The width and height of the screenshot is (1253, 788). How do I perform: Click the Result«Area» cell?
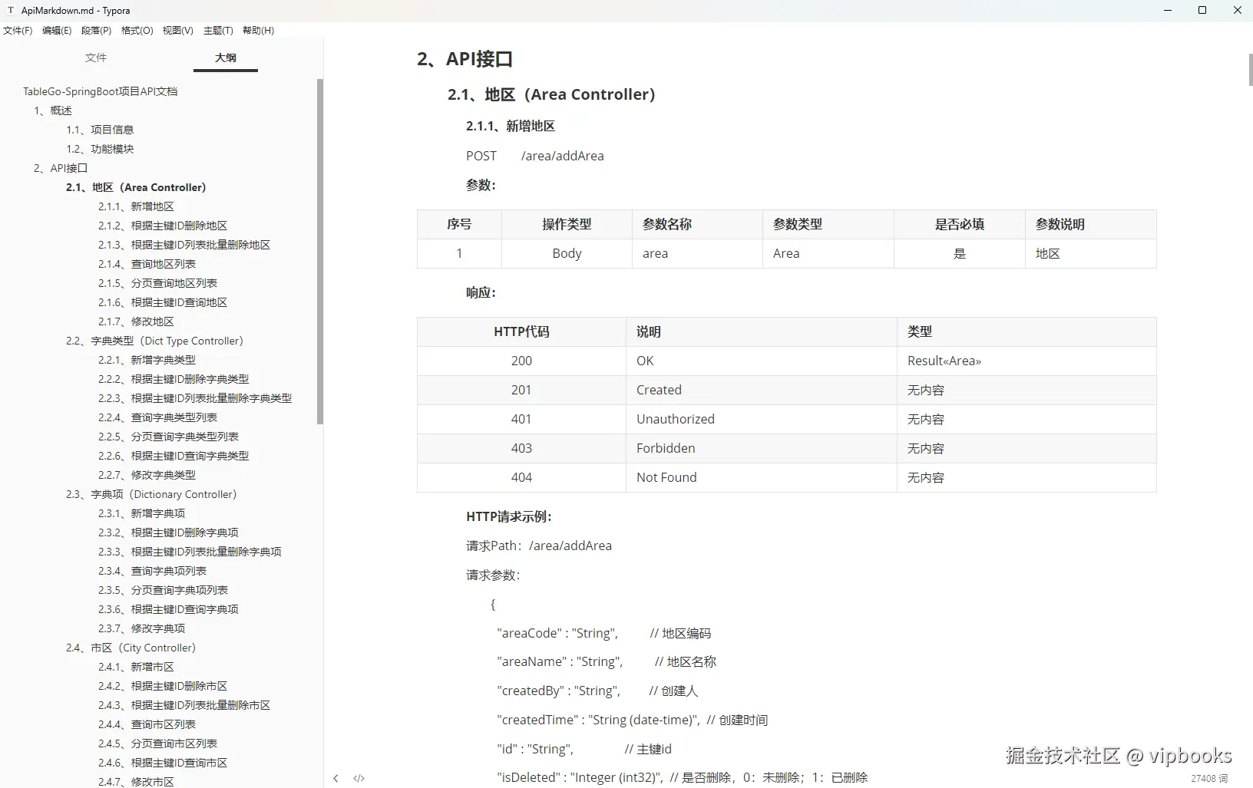[x=1027, y=361]
